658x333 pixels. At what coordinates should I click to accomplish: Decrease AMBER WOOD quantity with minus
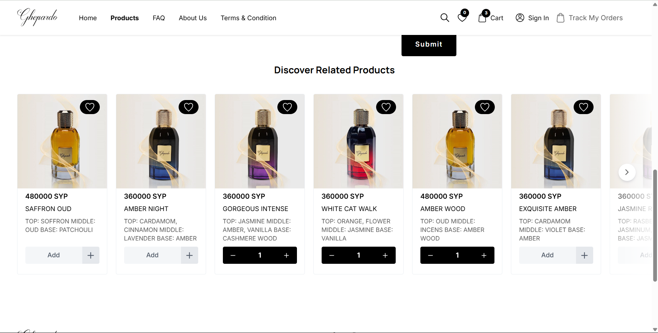click(x=431, y=255)
